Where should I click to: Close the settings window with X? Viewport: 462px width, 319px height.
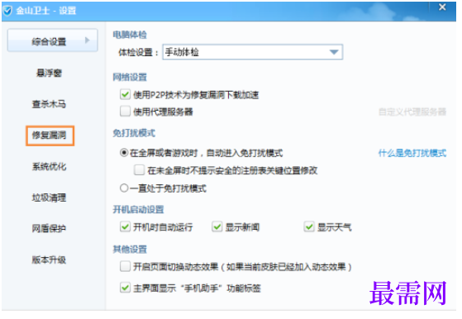point(442,7)
